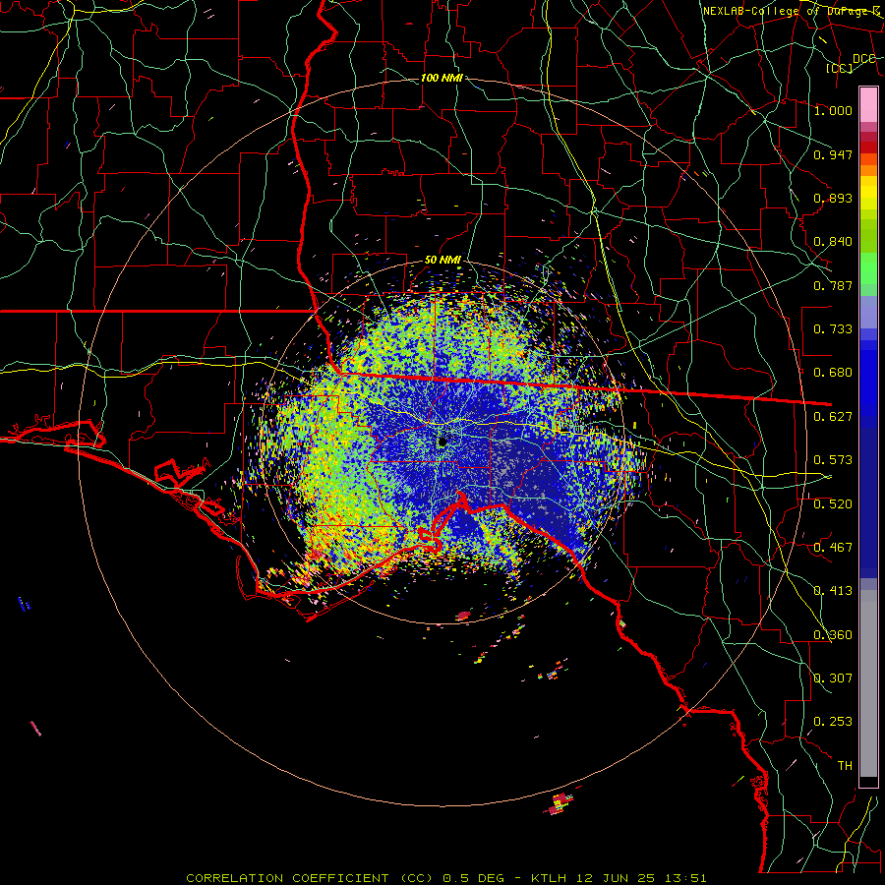Click the 0.360 scale value
The height and width of the screenshot is (885, 885).
pos(833,635)
